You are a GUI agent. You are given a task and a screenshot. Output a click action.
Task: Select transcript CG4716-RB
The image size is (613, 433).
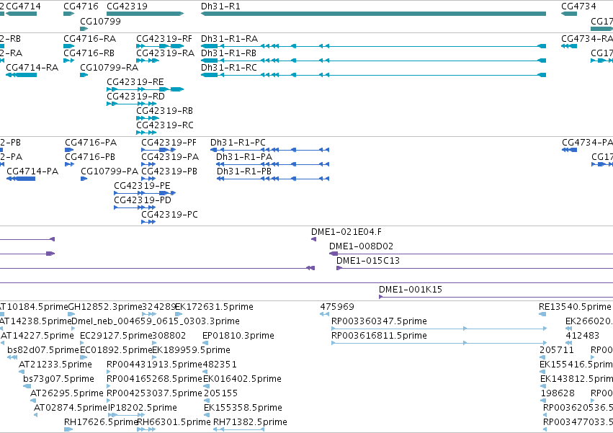pyautogui.click(x=89, y=53)
